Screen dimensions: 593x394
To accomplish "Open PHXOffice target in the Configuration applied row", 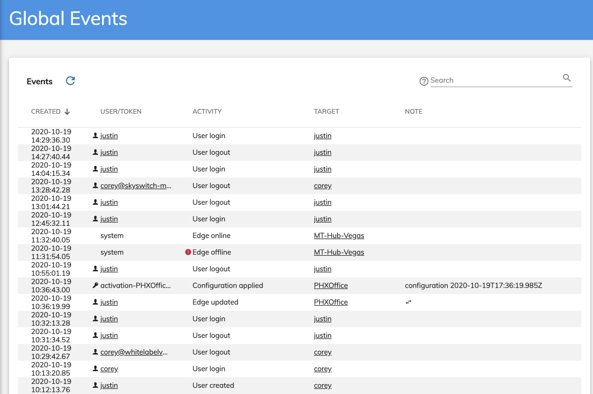I will pos(331,285).
